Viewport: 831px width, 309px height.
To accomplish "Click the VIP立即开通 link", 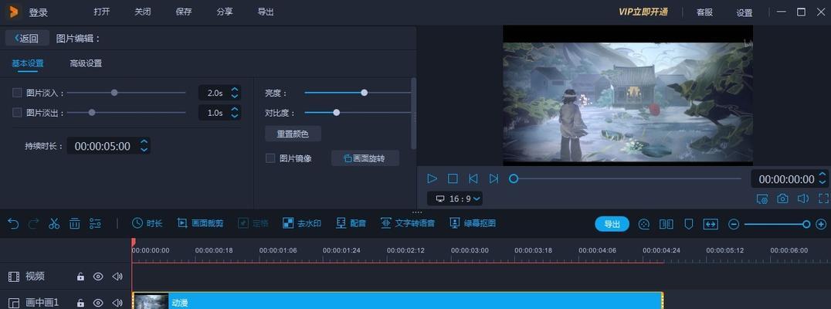I will (643, 12).
